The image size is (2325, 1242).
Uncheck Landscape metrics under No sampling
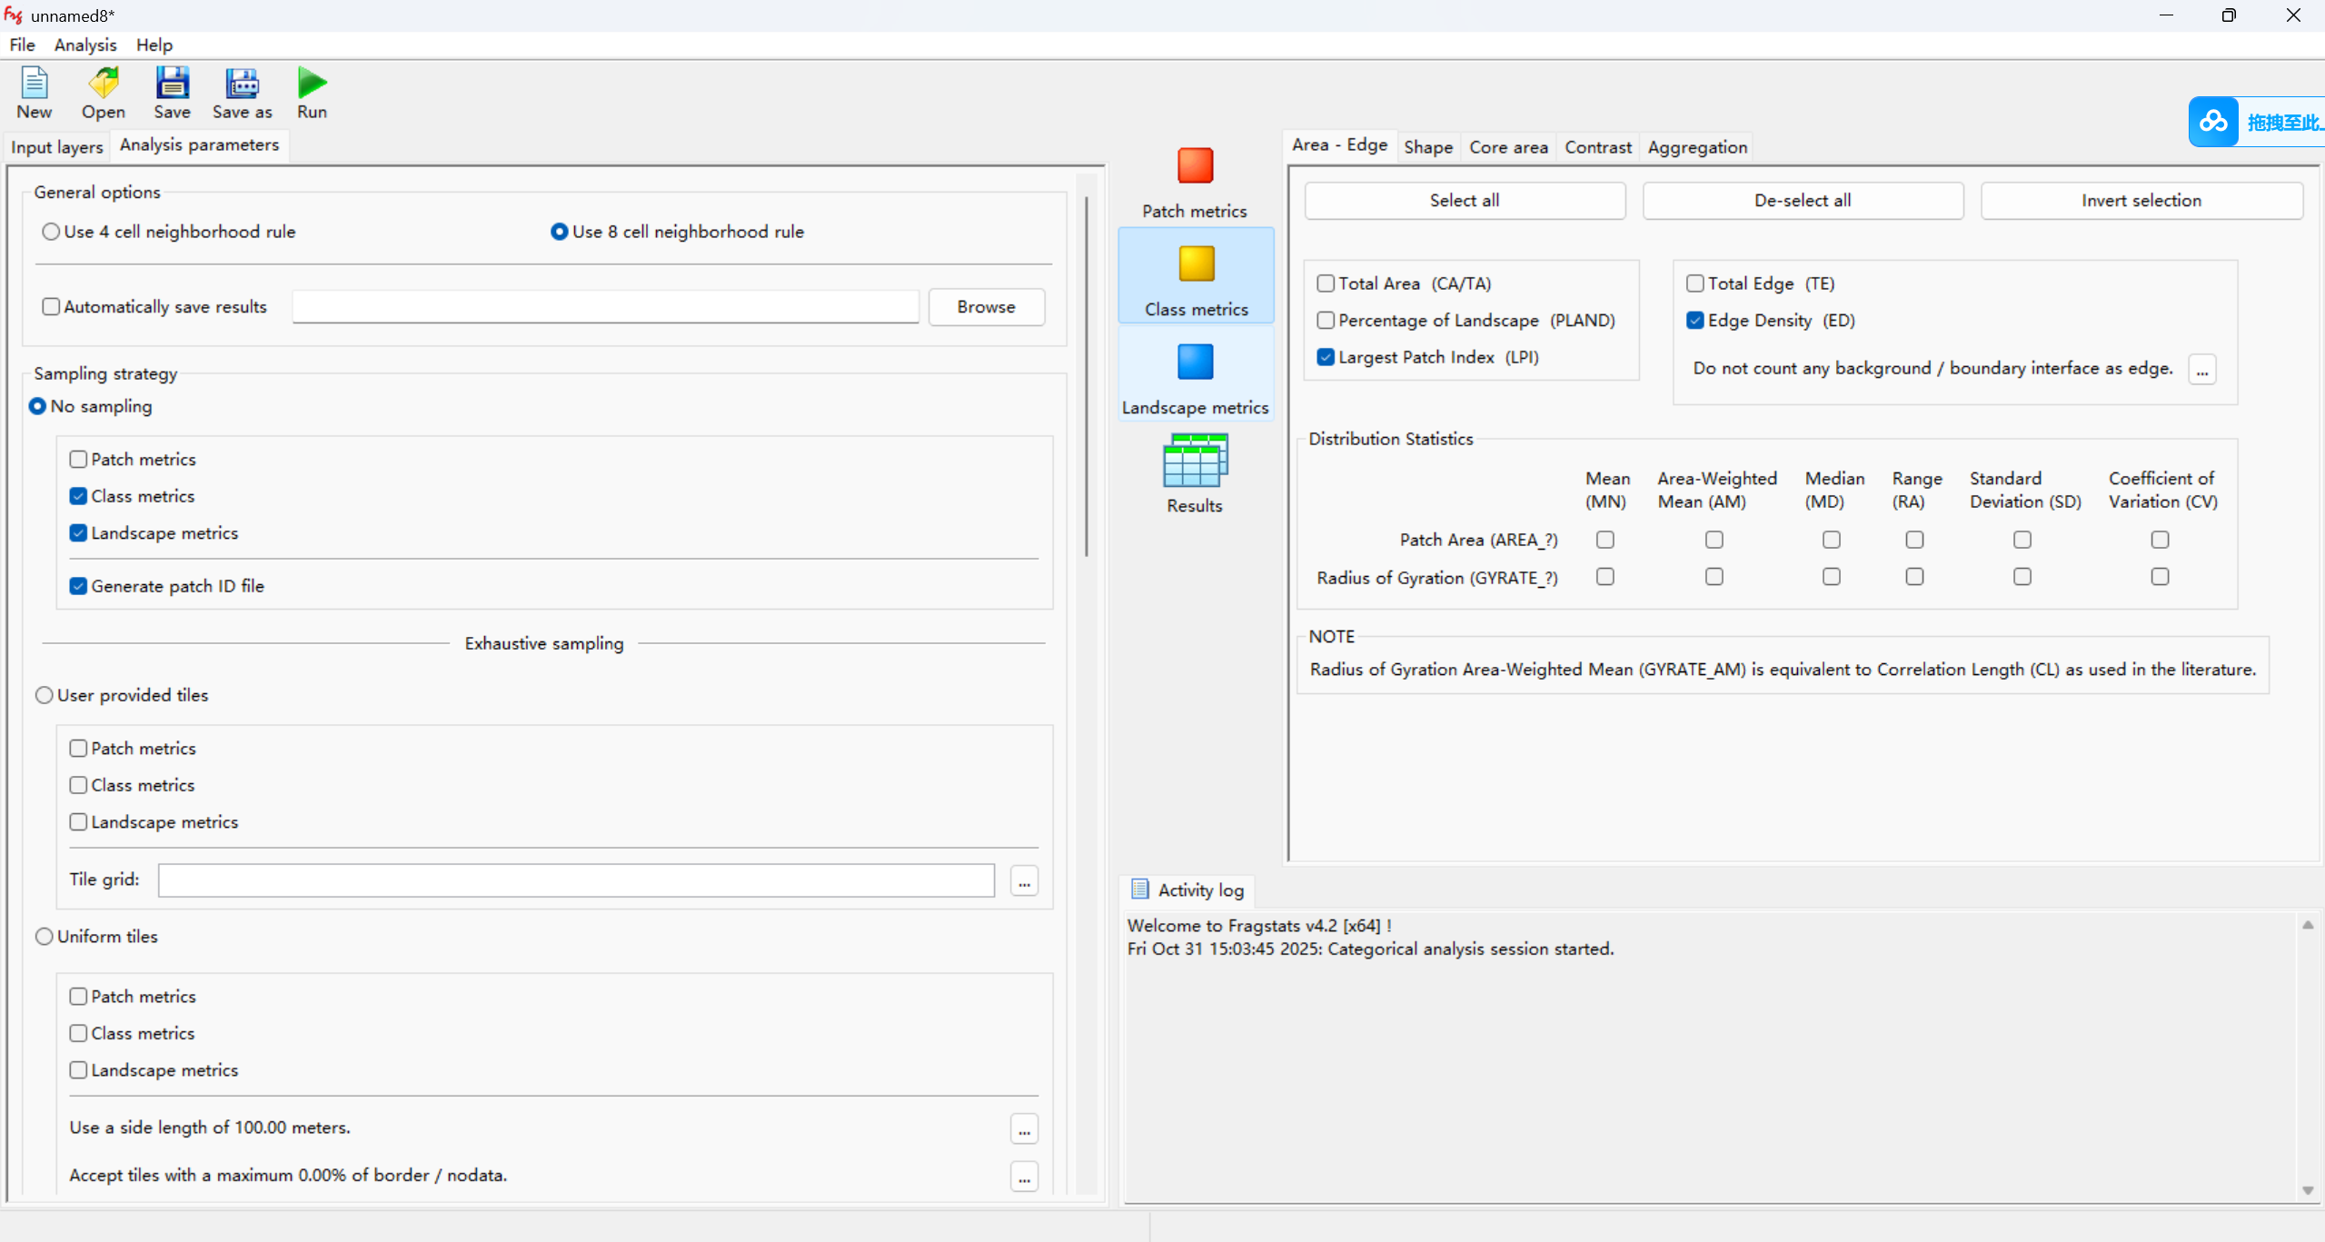[x=78, y=533]
